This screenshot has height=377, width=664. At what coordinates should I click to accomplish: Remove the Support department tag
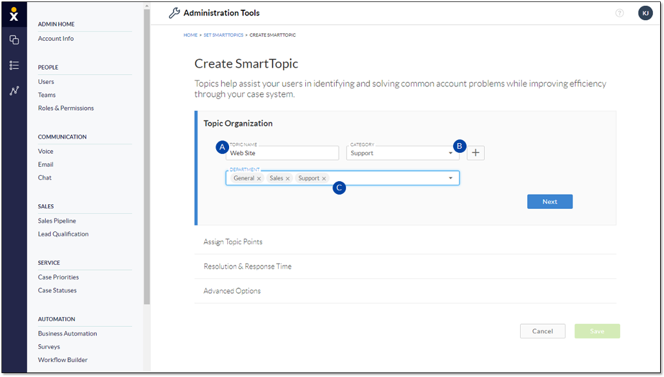pyautogui.click(x=324, y=179)
